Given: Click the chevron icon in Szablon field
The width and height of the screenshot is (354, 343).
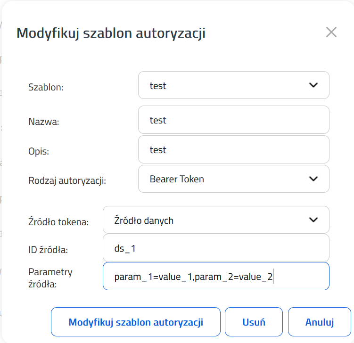Looking at the screenshot, I should click(x=313, y=85).
